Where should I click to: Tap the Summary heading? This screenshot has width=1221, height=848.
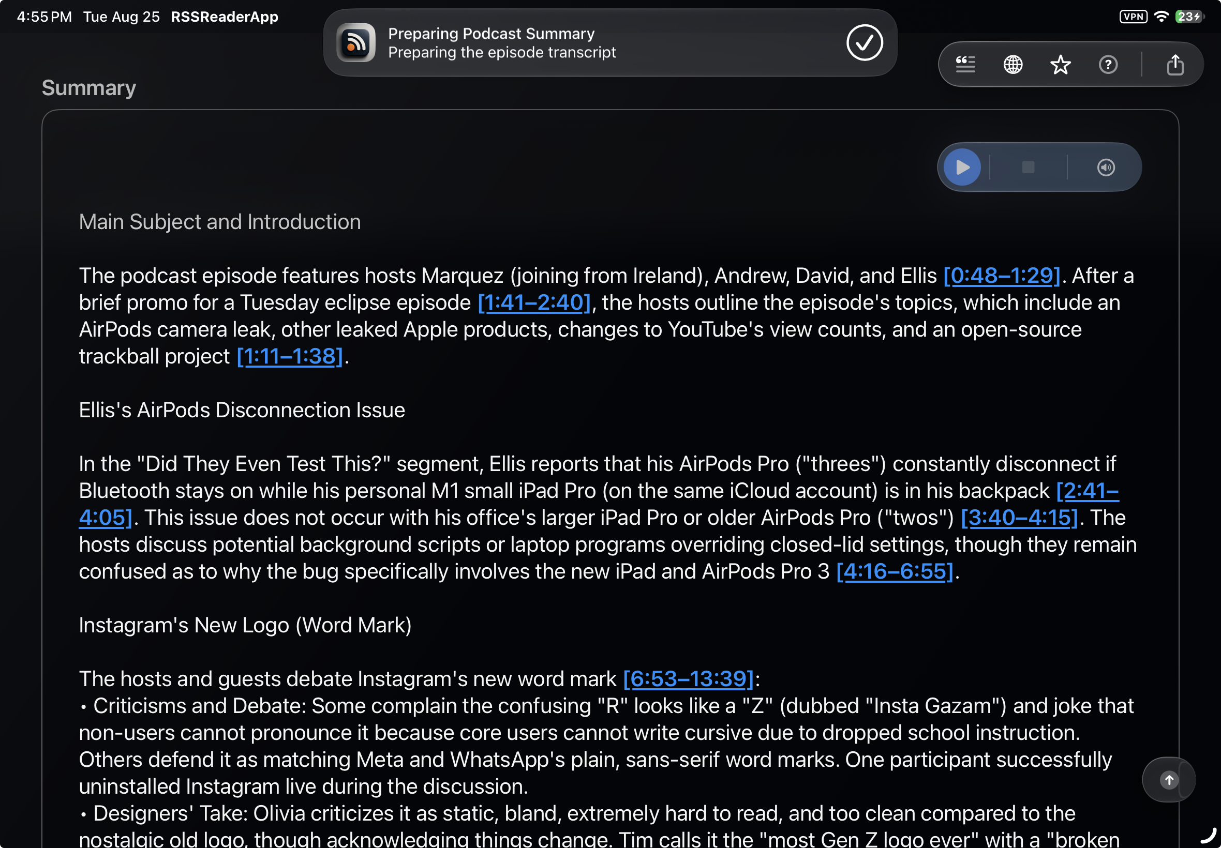click(89, 88)
